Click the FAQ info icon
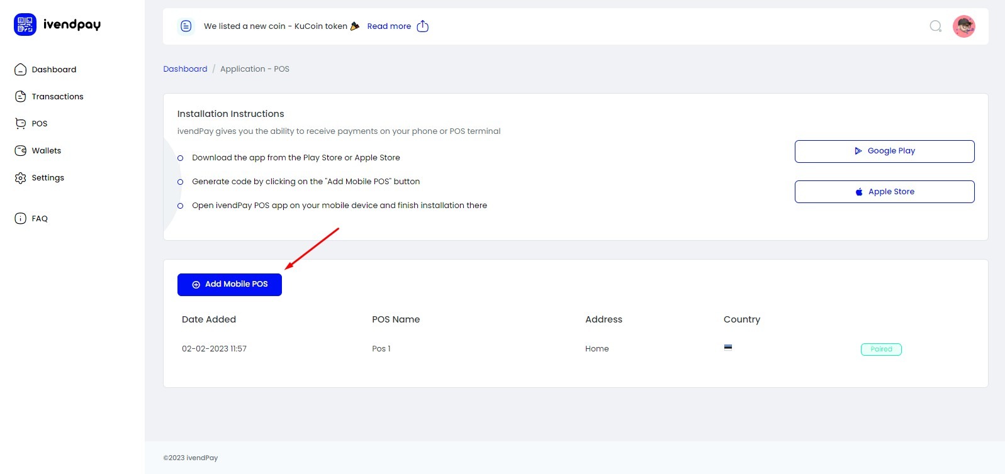This screenshot has width=1005, height=474. coord(20,219)
